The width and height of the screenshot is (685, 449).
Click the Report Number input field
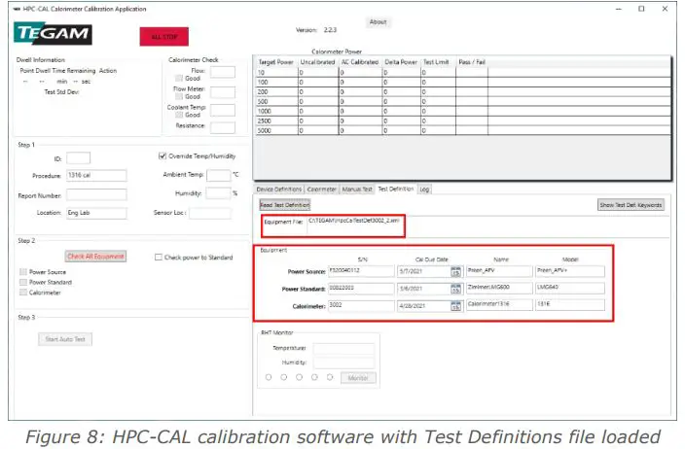click(x=96, y=194)
